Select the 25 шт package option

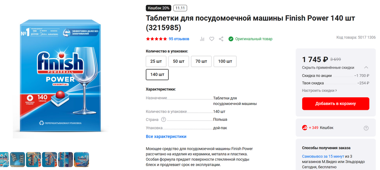coord(156,61)
